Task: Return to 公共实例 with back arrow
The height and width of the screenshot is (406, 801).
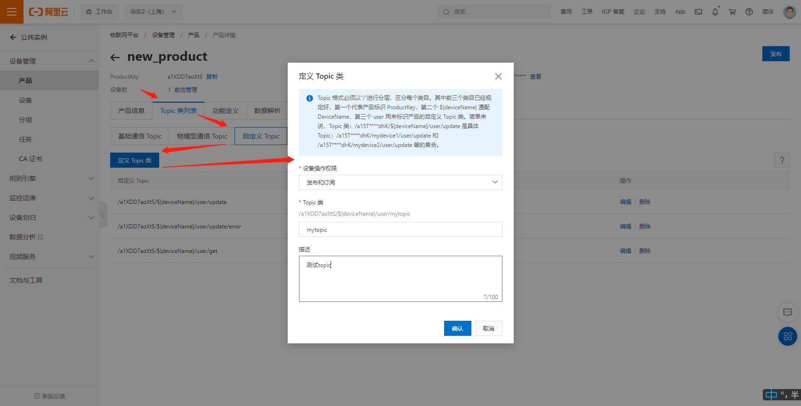Action: click(x=13, y=37)
